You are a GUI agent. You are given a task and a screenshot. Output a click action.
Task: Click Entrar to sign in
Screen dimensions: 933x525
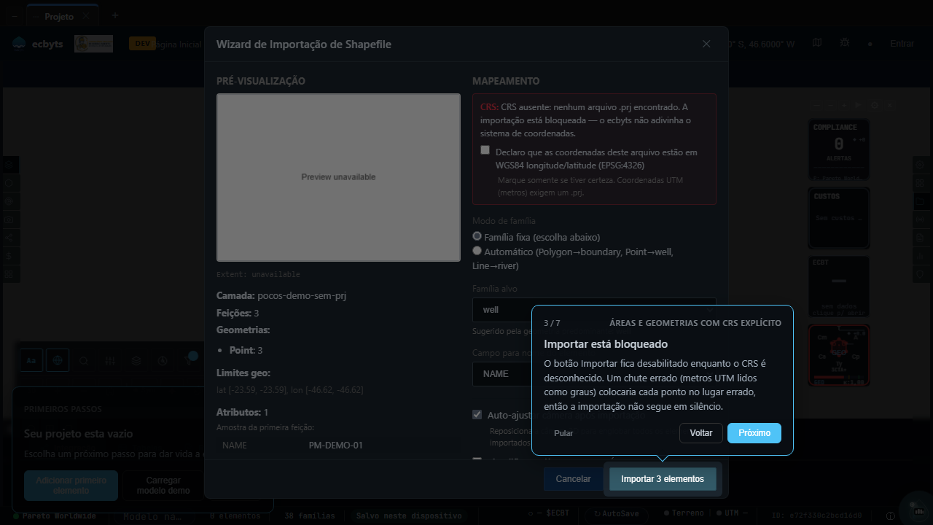tap(902, 44)
